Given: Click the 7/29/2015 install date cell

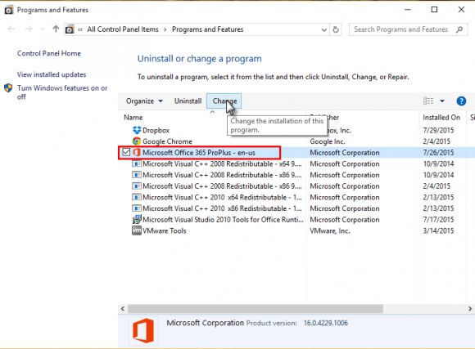Looking at the screenshot, I should point(438,130).
